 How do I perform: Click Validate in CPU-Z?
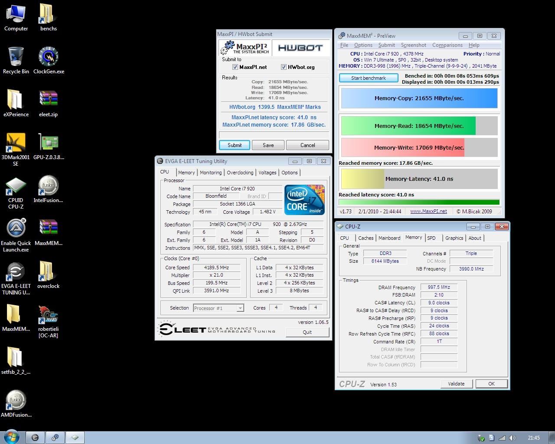pyautogui.click(x=456, y=384)
